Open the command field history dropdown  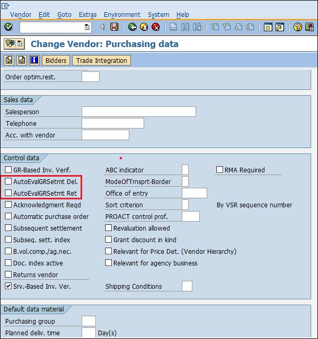(87, 27)
